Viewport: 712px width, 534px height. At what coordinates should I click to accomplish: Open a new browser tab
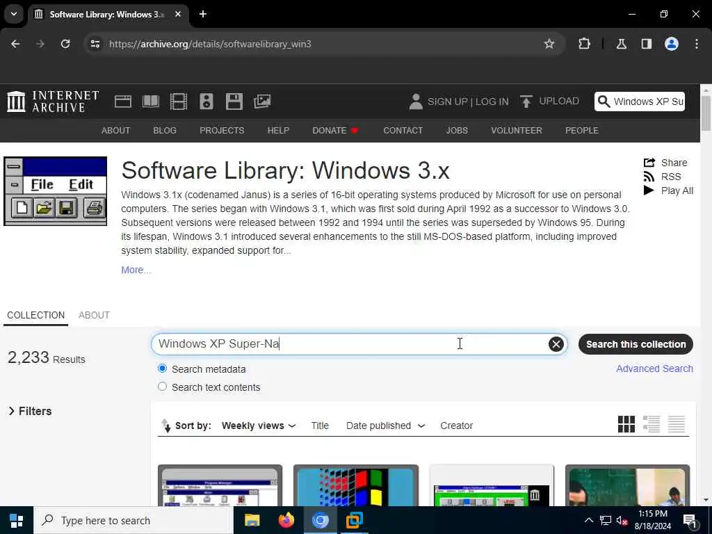point(203,14)
